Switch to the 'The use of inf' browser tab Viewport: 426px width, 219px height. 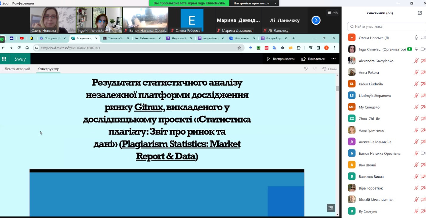click(116, 38)
